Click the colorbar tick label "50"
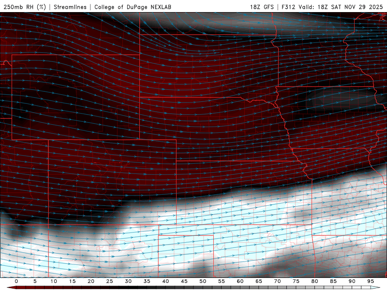387x290 pixels. coord(203,281)
